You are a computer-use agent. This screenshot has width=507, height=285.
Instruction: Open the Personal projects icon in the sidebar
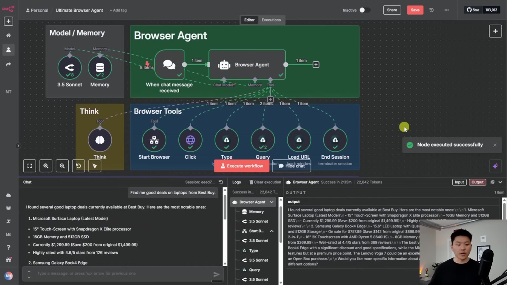8,50
